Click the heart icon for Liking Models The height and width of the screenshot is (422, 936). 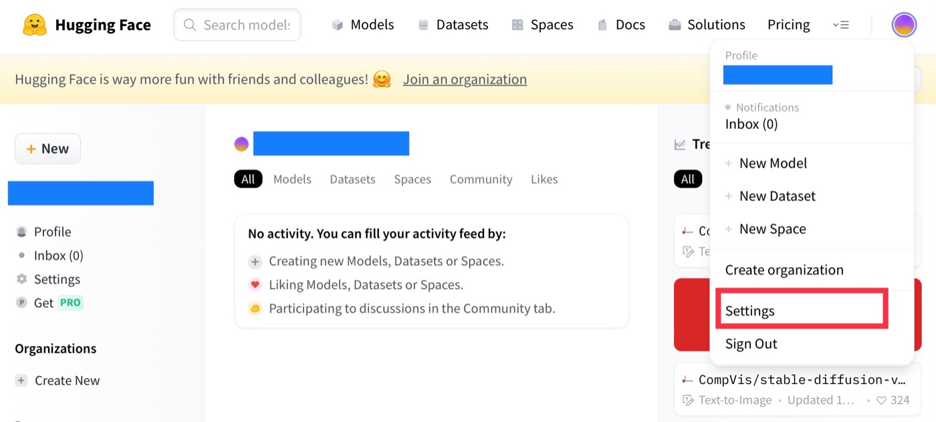pos(255,285)
